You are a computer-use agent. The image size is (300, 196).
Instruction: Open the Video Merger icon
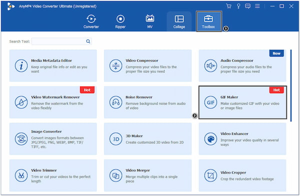click(x=116, y=175)
